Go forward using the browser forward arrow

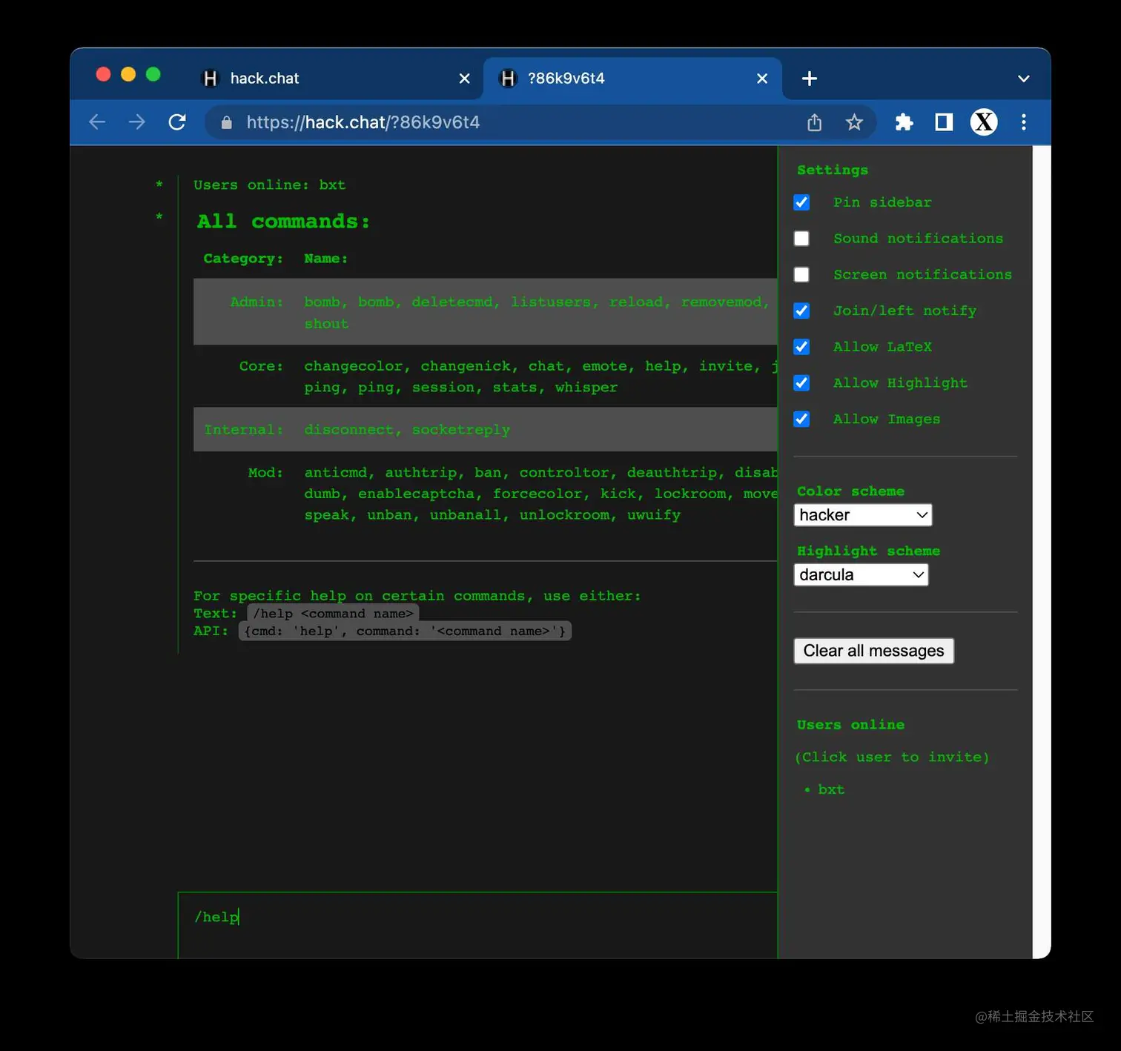(136, 122)
